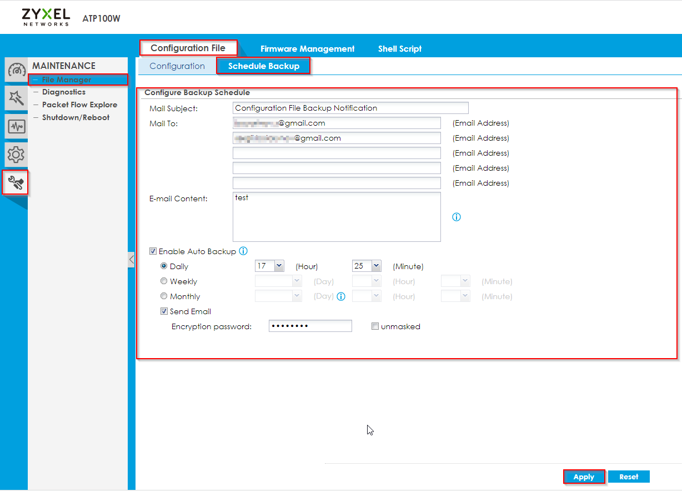Check the unmasked password checkbox

tap(375, 326)
